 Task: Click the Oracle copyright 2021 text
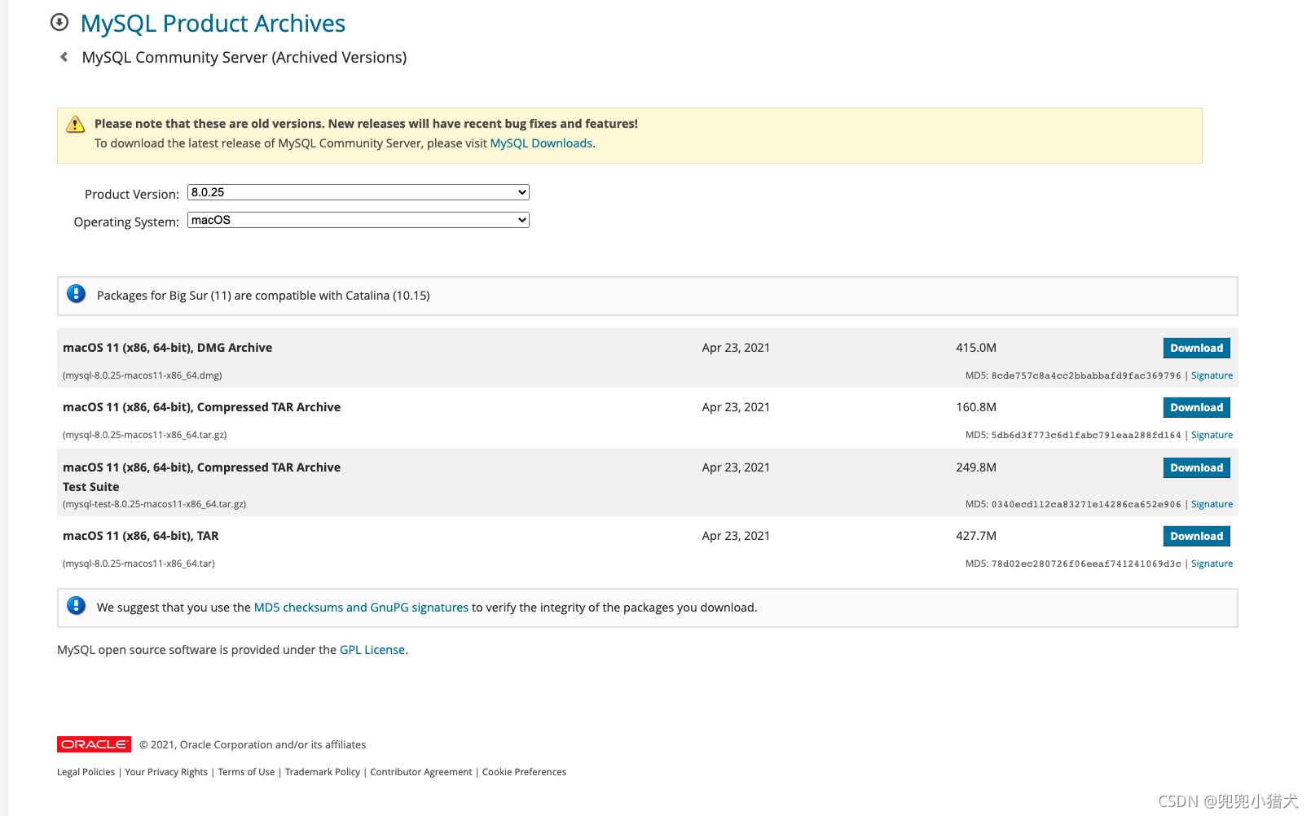253,744
